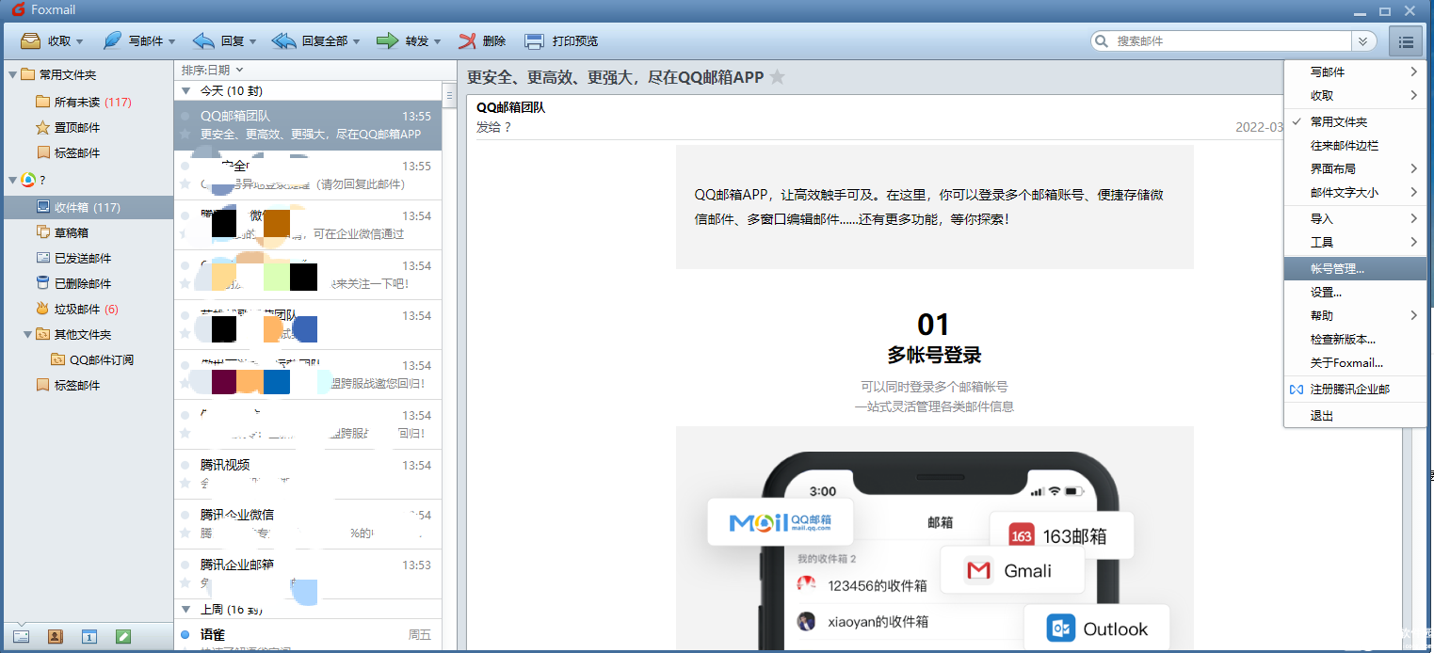The width and height of the screenshot is (1434, 653).
Task: Click the 回复 reply toolbar button
Action: pos(218,41)
